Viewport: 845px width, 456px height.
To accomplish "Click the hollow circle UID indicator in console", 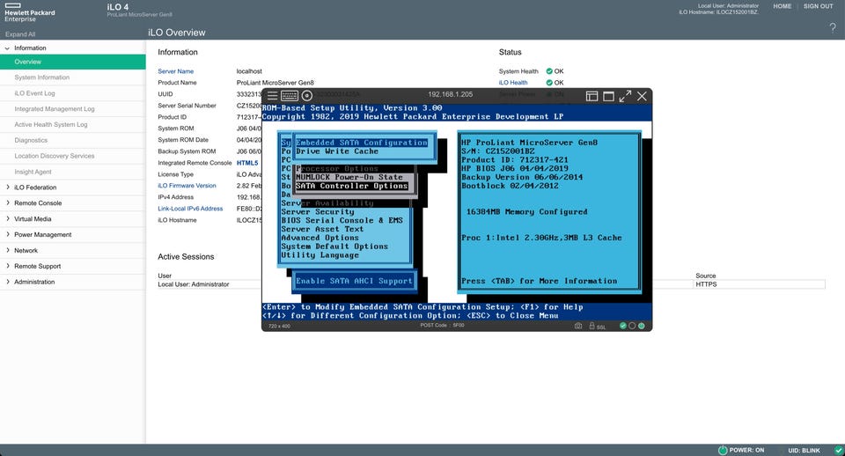I will tap(632, 326).
